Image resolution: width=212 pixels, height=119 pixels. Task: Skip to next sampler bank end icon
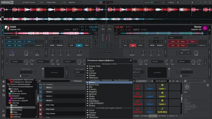point(174,81)
